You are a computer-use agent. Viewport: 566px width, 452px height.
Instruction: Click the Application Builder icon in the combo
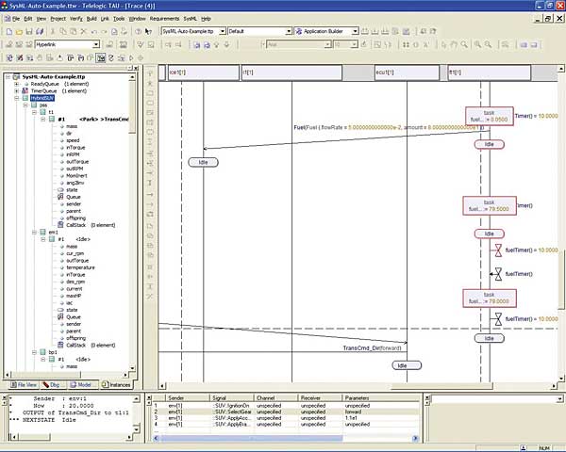point(299,32)
